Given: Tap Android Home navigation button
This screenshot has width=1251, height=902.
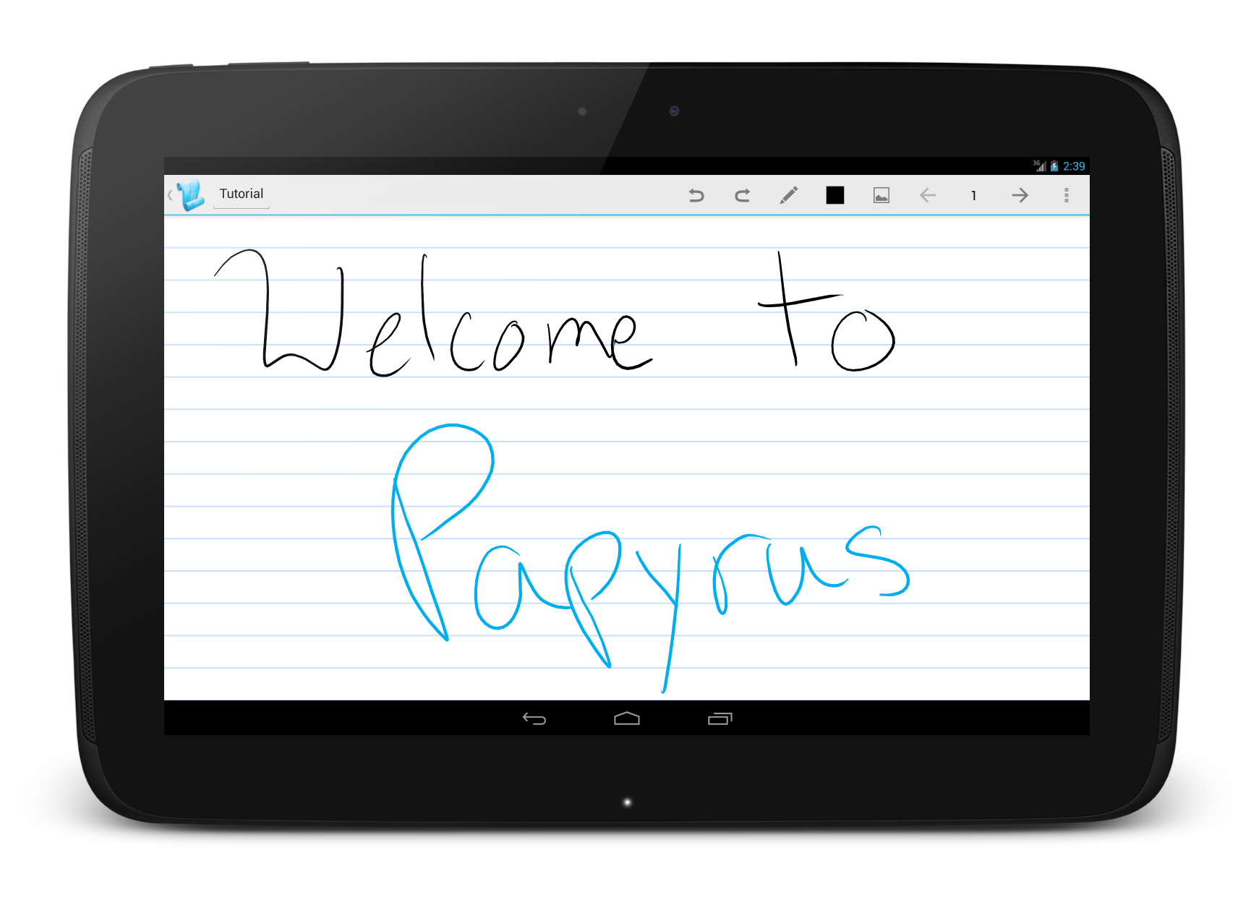Looking at the screenshot, I should (627, 718).
